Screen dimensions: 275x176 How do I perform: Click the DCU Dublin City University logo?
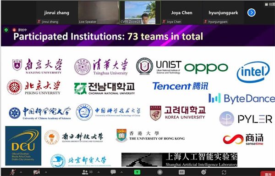[x=23, y=146]
